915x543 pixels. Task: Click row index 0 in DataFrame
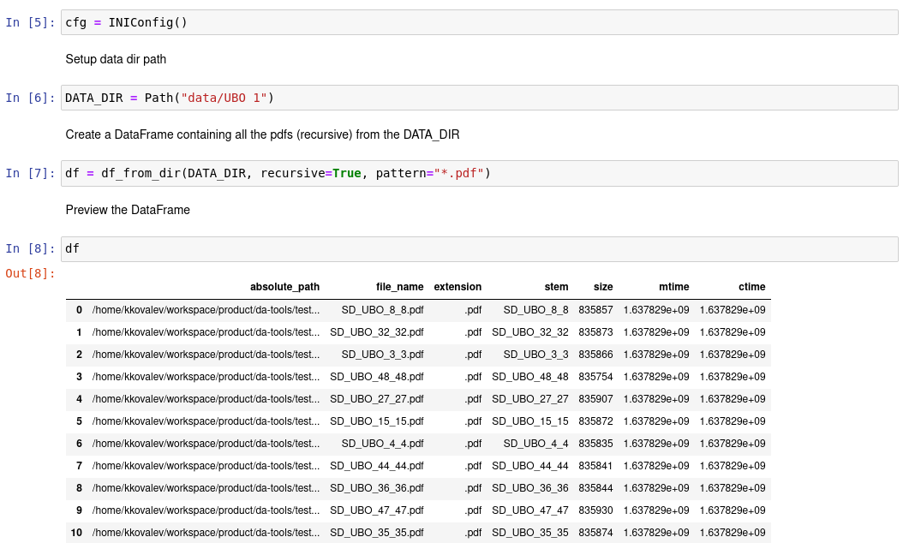79,310
